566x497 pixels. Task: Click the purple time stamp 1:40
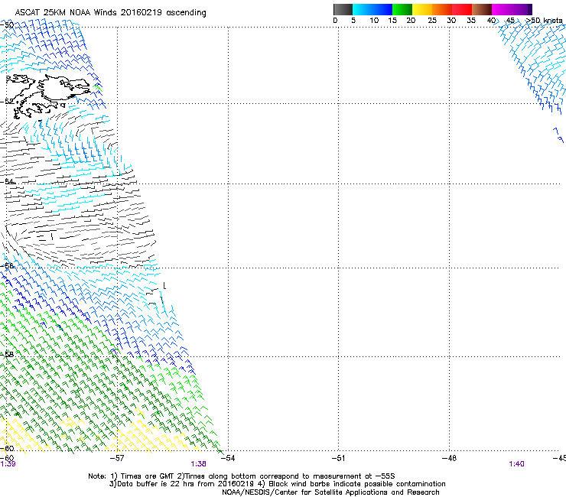(x=516, y=464)
